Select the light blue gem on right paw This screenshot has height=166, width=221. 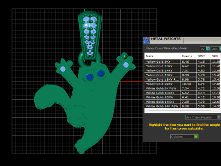pyautogui.click(x=126, y=65)
